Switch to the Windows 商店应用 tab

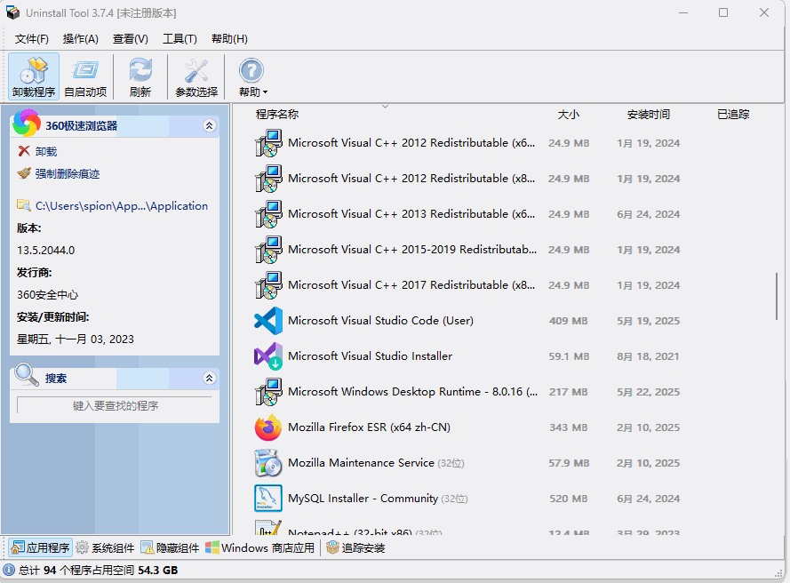point(260,548)
